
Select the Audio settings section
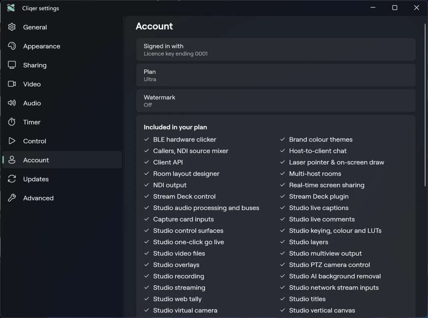coord(62,103)
